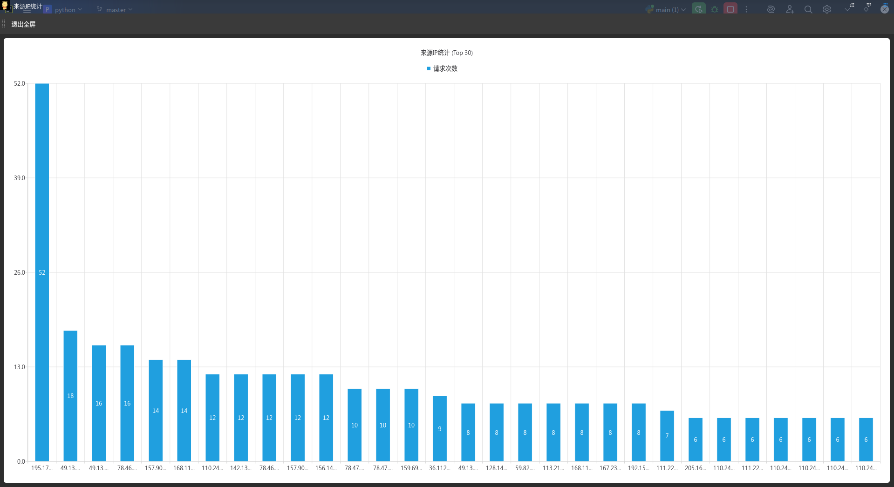This screenshot has height=487, width=894.
Task: Open the AI assistant swirl icon
Action: point(771,9)
